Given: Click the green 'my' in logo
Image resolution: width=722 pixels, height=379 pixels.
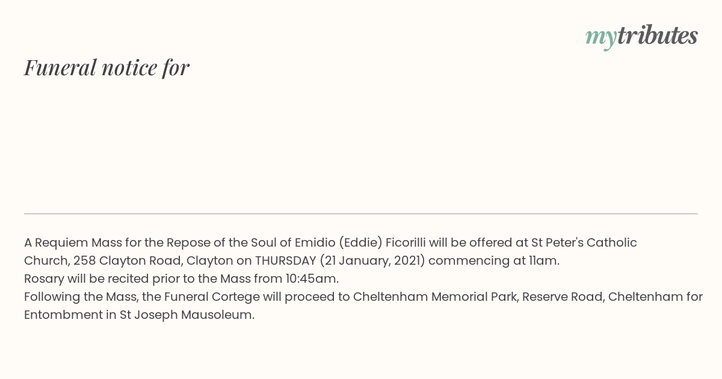Looking at the screenshot, I should (601, 38).
